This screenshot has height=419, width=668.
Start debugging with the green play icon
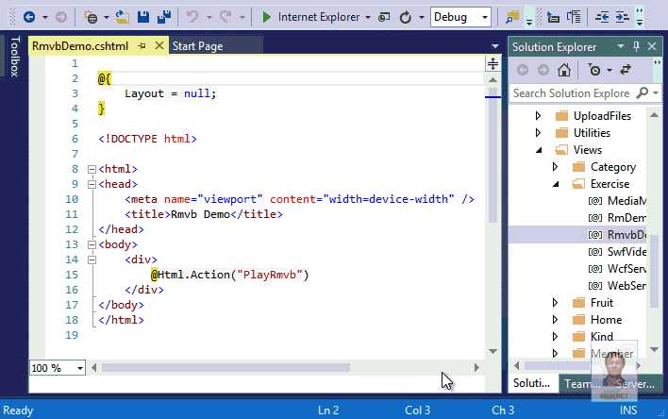[267, 17]
